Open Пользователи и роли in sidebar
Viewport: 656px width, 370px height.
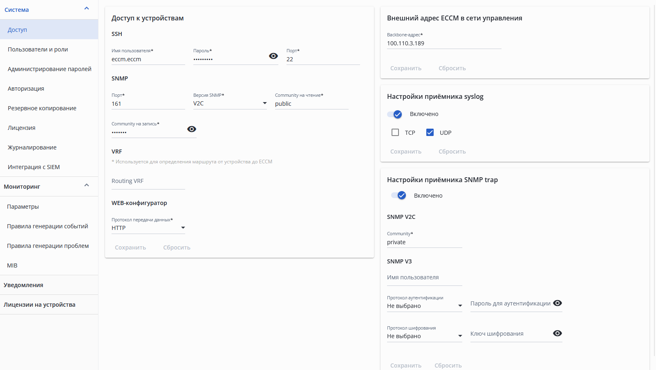pyautogui.click(x=38, y=49)
